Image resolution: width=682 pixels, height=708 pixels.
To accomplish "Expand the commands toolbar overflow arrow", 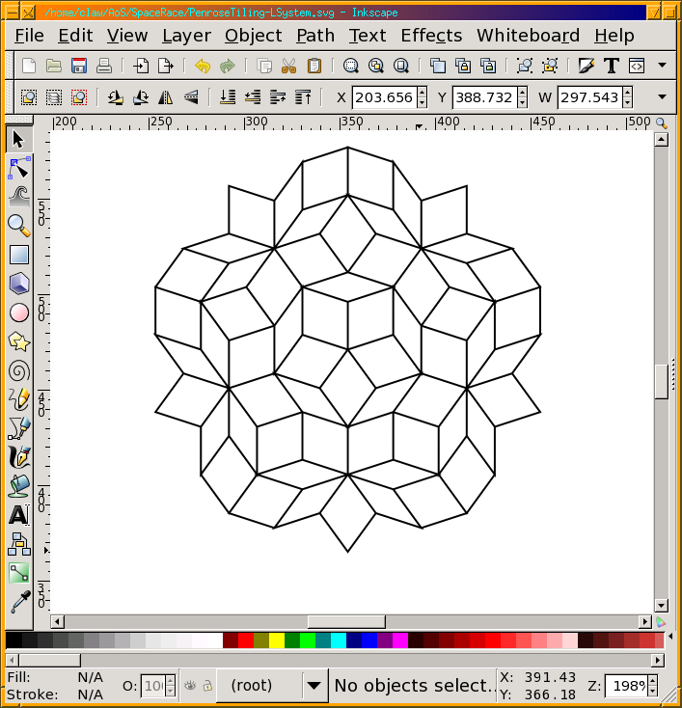I will 662,66.
